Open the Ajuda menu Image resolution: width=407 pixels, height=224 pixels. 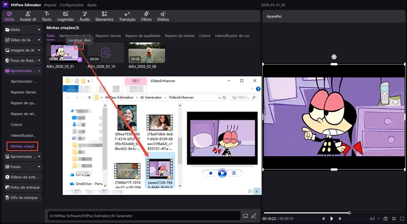92,5
